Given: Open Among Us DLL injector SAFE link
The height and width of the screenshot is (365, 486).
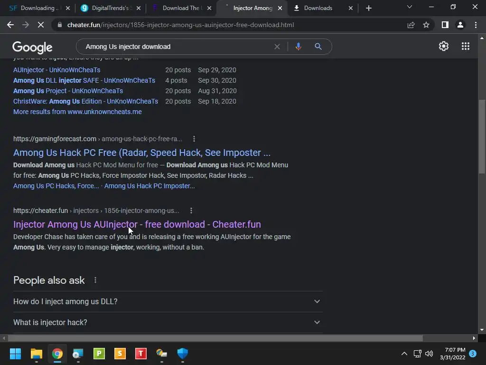Looking at the screenshot, I should [84, 80].
